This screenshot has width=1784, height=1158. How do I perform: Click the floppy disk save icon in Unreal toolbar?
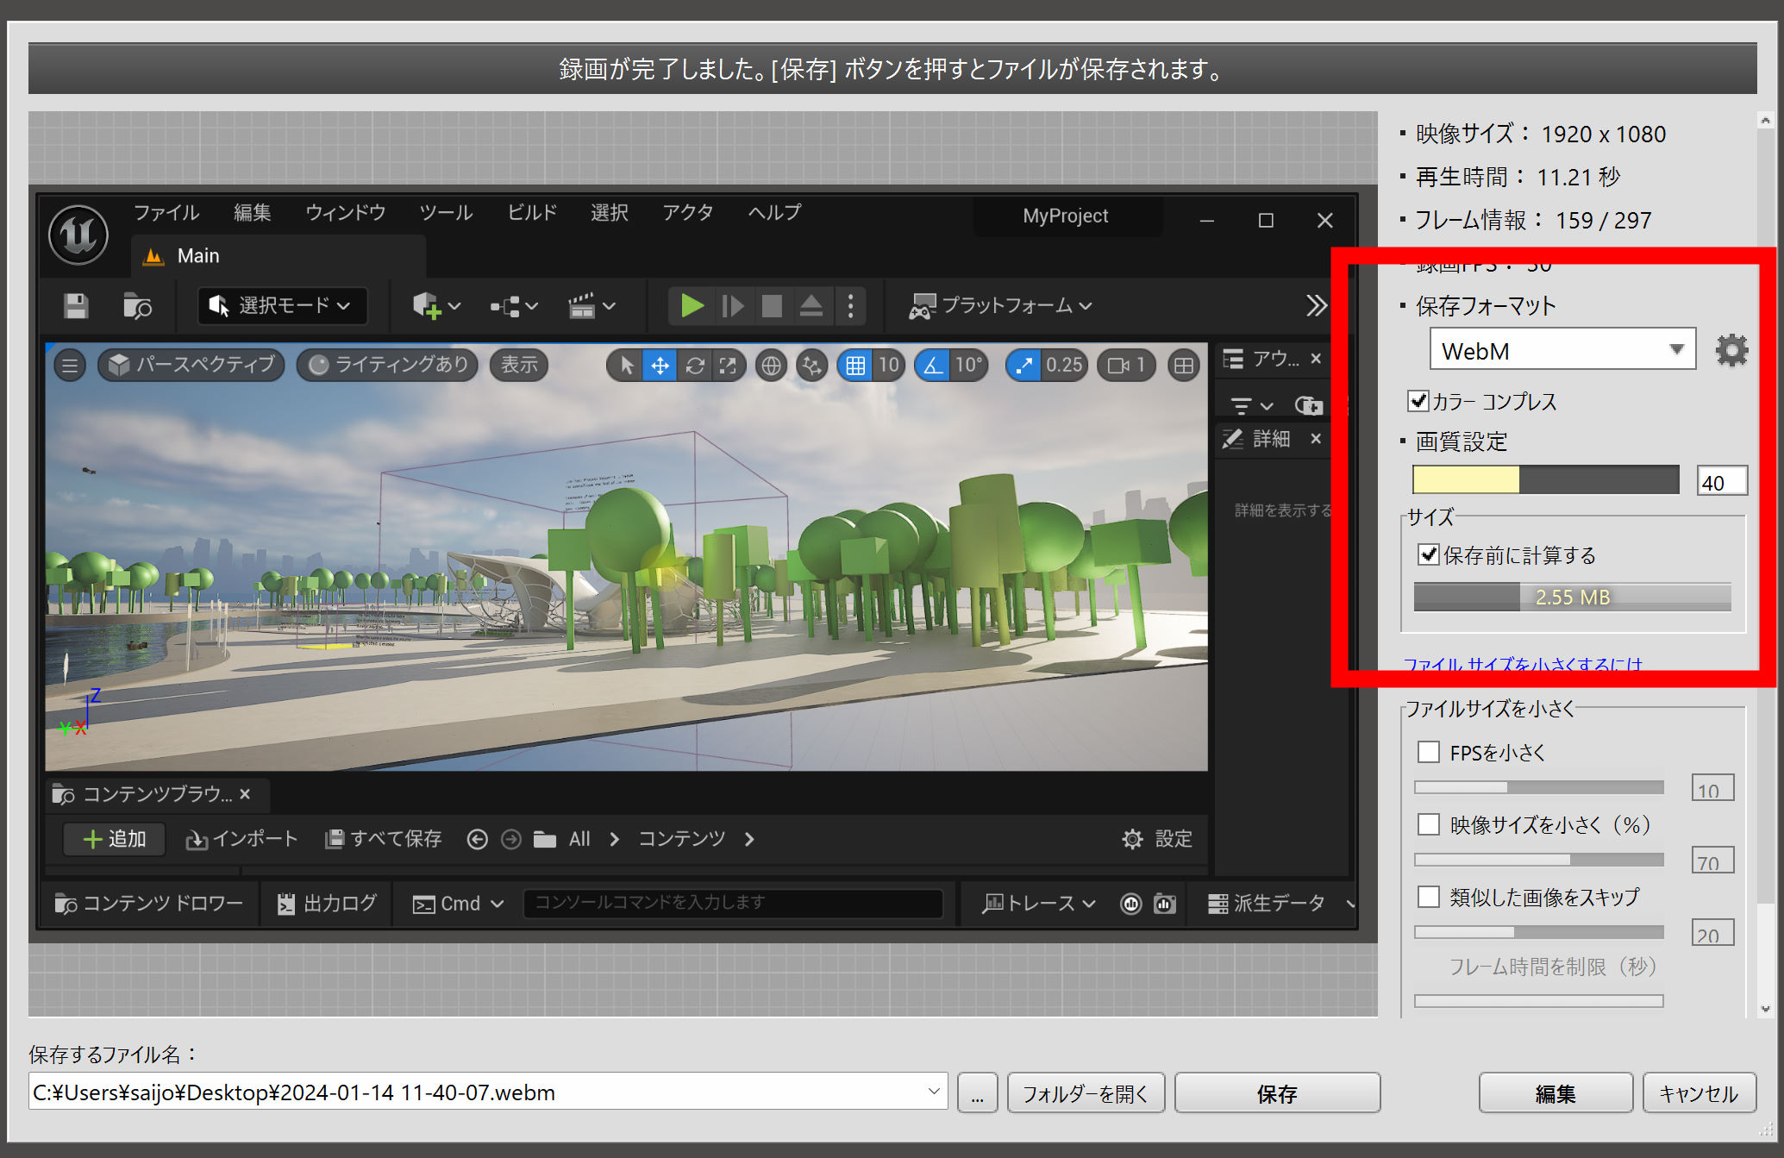click(76, 306)
